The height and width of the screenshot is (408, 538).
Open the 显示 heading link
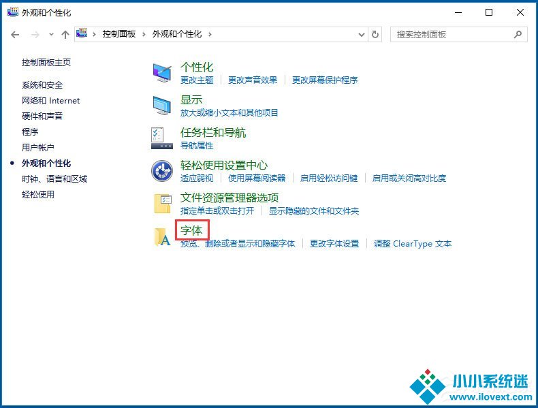point(191,100)
